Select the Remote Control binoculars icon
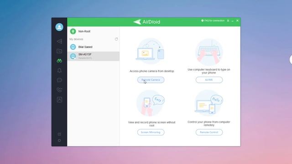Screen dimensions: 292x164 point(59,61)
